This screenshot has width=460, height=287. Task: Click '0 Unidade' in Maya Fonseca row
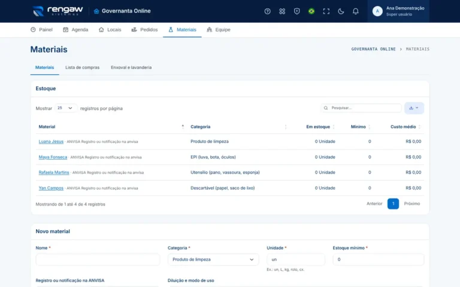[325, 157]
